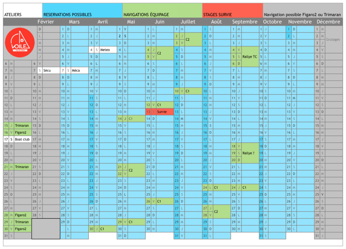
Task: Select the Rallye TC event in Septembre
Action: tap(250, 57)
